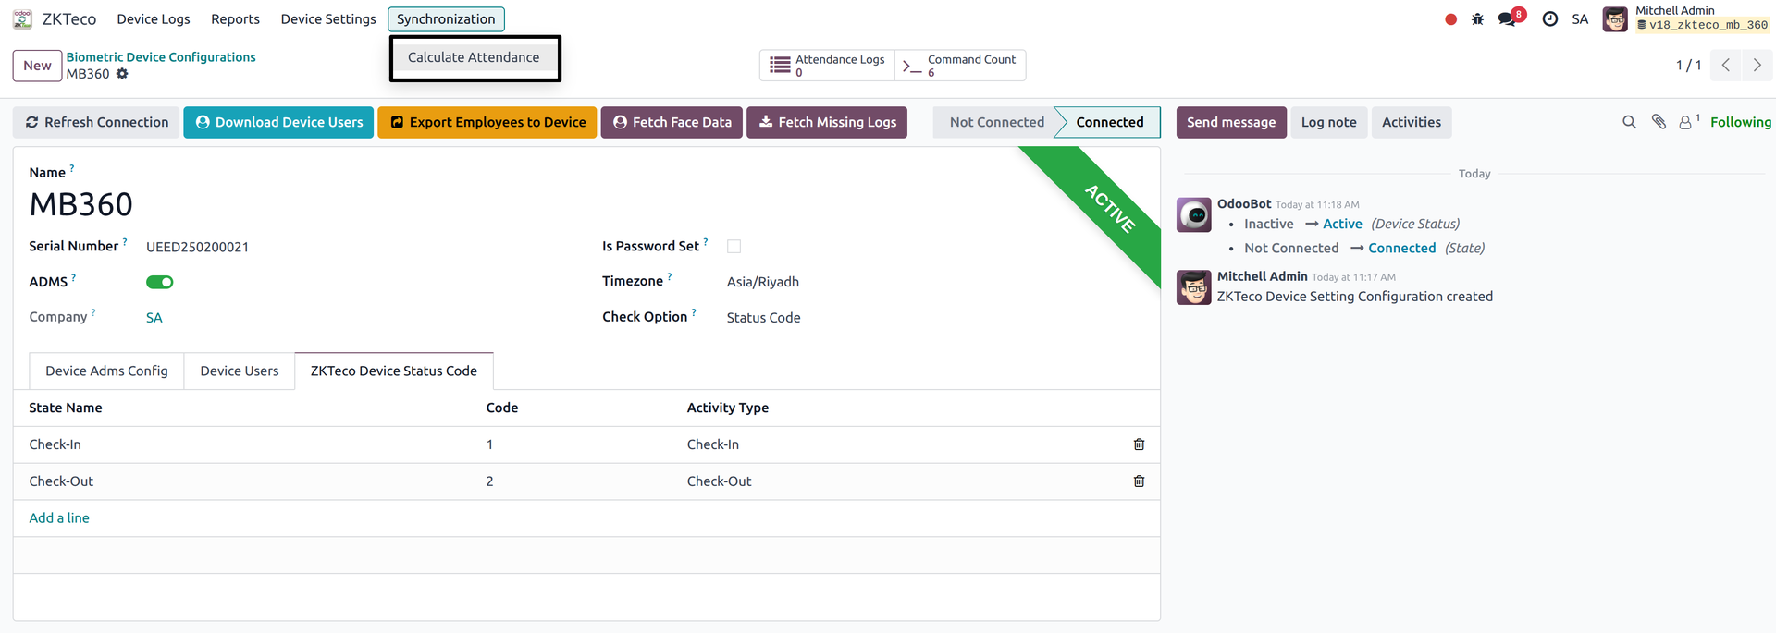Click the Fetch Missing Logs button
The height and width of the screenshot is (633, 1776).
point(827,122)
